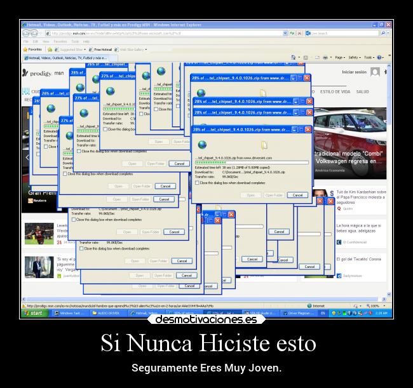Click the EN language indicator in the taskbar

[323, 313]
